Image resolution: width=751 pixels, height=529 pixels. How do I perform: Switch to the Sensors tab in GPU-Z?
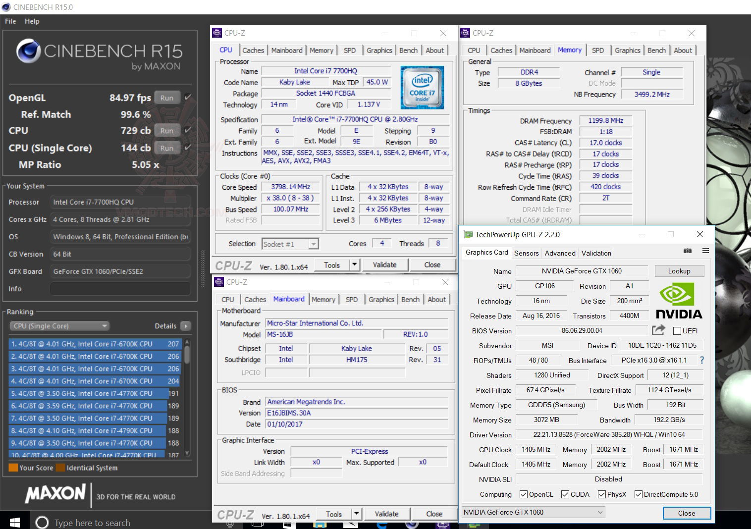tap(526, 253)
